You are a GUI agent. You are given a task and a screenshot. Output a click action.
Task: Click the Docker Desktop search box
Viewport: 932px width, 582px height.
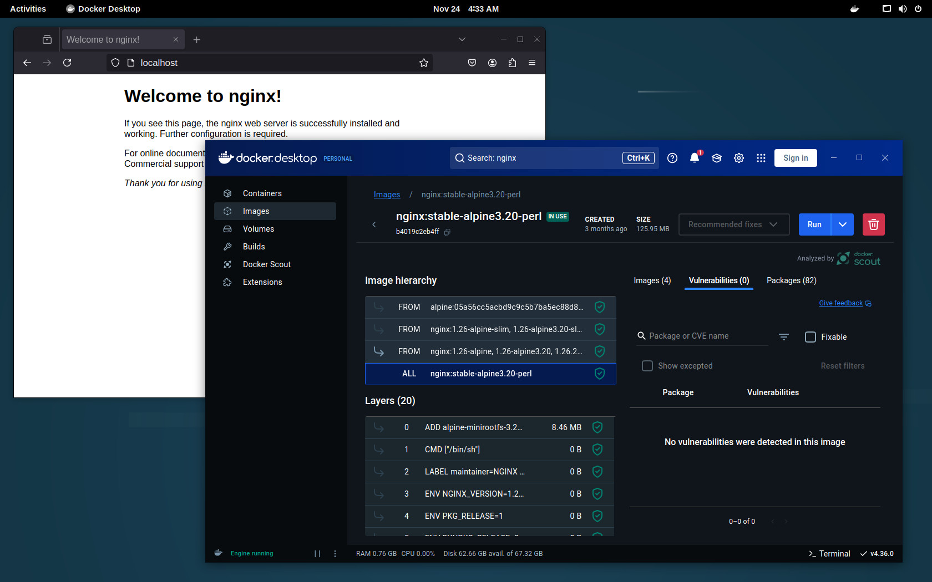[554, 158]
